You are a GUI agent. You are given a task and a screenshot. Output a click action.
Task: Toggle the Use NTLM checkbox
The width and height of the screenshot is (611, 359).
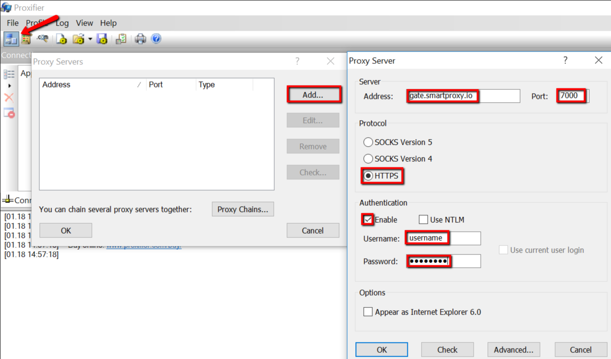point(423,219)
